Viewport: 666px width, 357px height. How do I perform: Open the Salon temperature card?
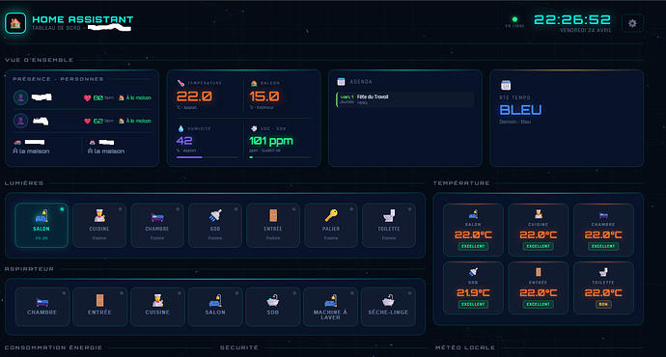coord(473,230)
